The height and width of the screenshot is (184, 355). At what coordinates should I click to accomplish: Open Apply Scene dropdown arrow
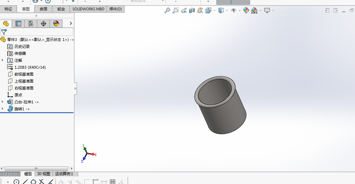pos(261,11)
